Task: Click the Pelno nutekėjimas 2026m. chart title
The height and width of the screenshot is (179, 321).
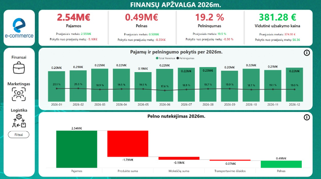Action: point(176,116)
